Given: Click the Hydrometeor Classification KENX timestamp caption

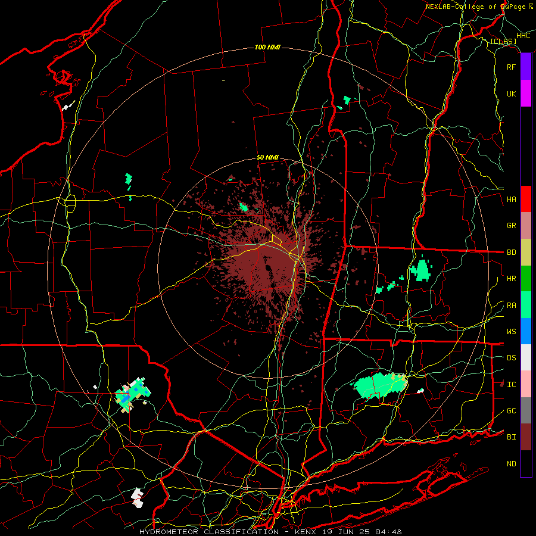Looking at the screenshot, I should [270, 532].
